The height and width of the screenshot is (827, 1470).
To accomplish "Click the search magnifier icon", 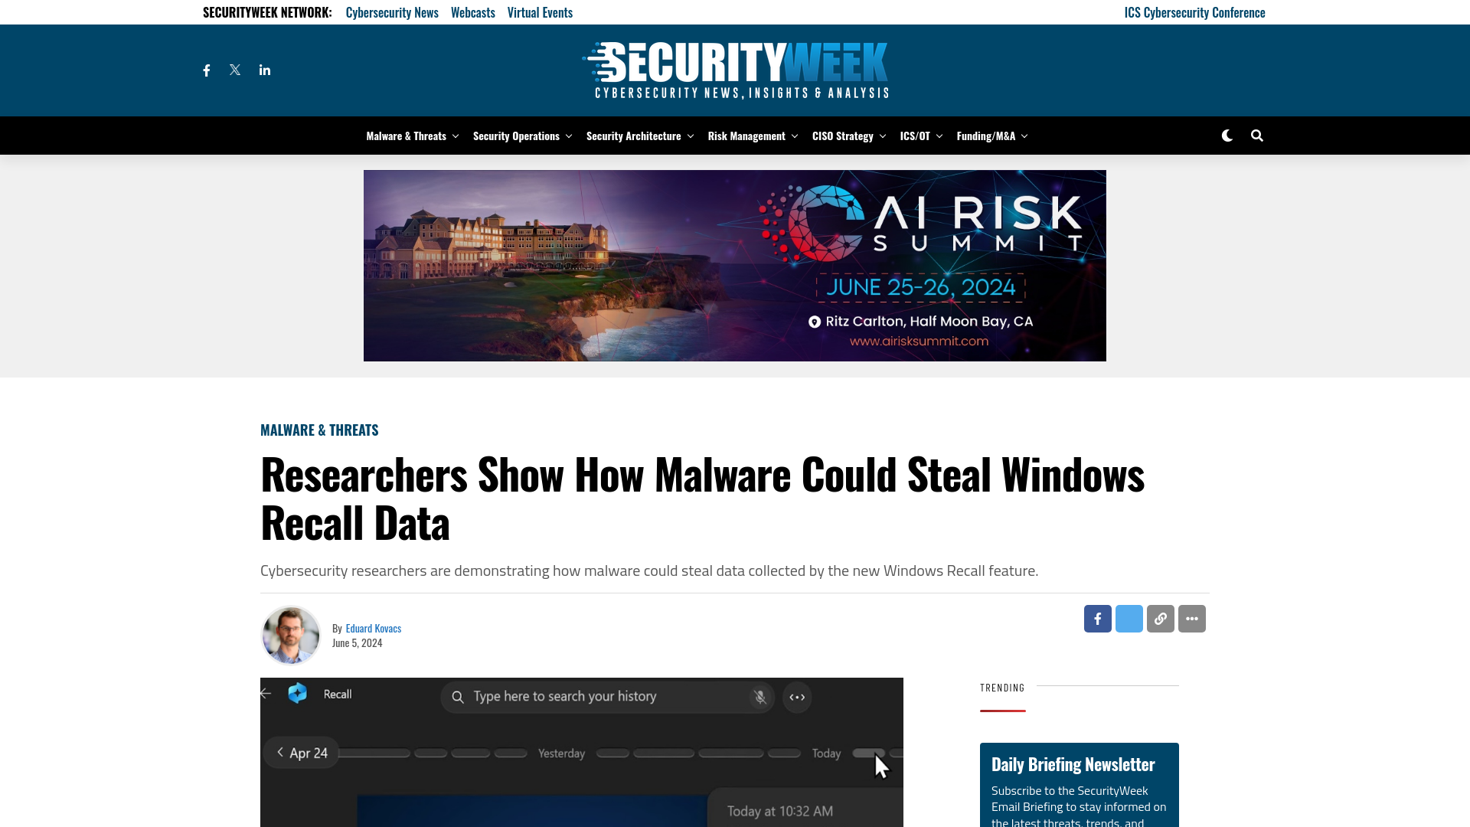I will pyautogui.click(x=1256, y=136).
